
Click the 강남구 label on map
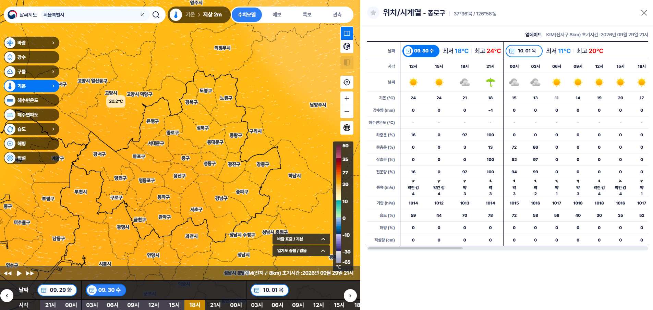[x=221, y=198]
